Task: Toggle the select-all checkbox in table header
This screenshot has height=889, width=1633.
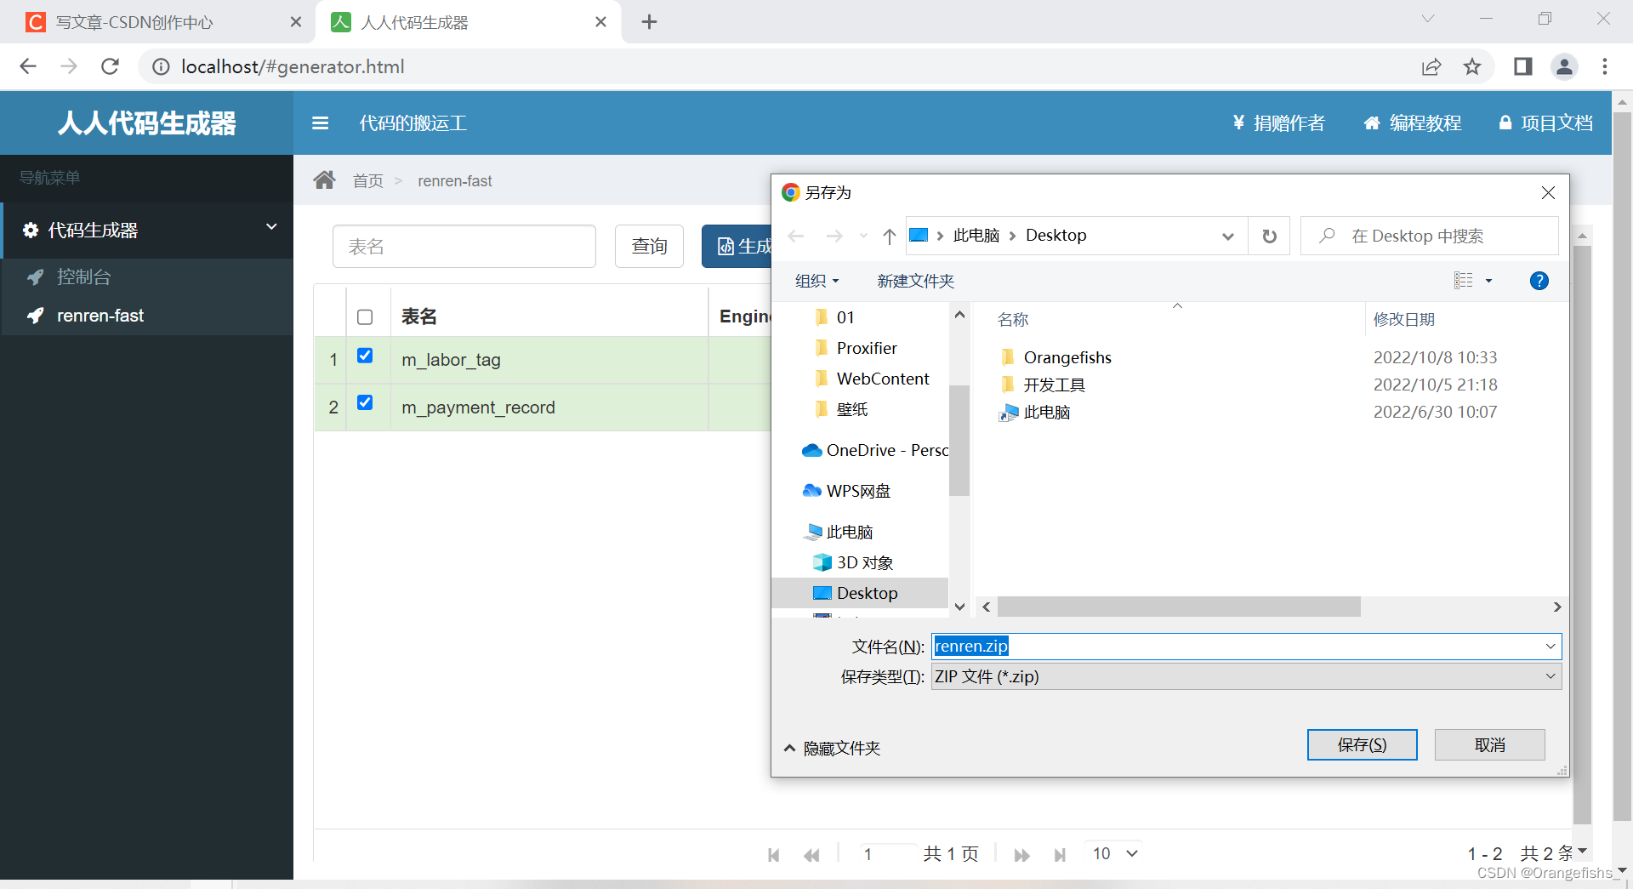Action: tap(365, 316)
